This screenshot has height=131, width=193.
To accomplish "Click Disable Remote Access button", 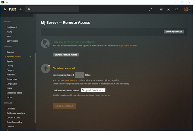I will click(66, 55).
